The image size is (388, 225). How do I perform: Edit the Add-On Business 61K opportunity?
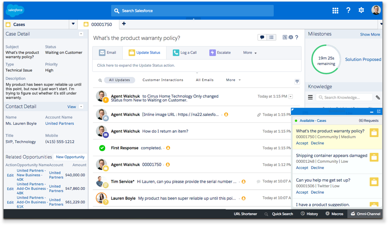tap(10, 203)
